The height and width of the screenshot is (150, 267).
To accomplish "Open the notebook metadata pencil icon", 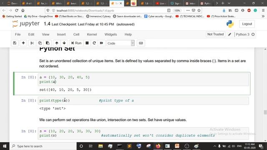I will click(x=229, y=34).
